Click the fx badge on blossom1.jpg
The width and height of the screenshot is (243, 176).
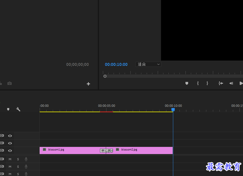click(x=44, y=150)
